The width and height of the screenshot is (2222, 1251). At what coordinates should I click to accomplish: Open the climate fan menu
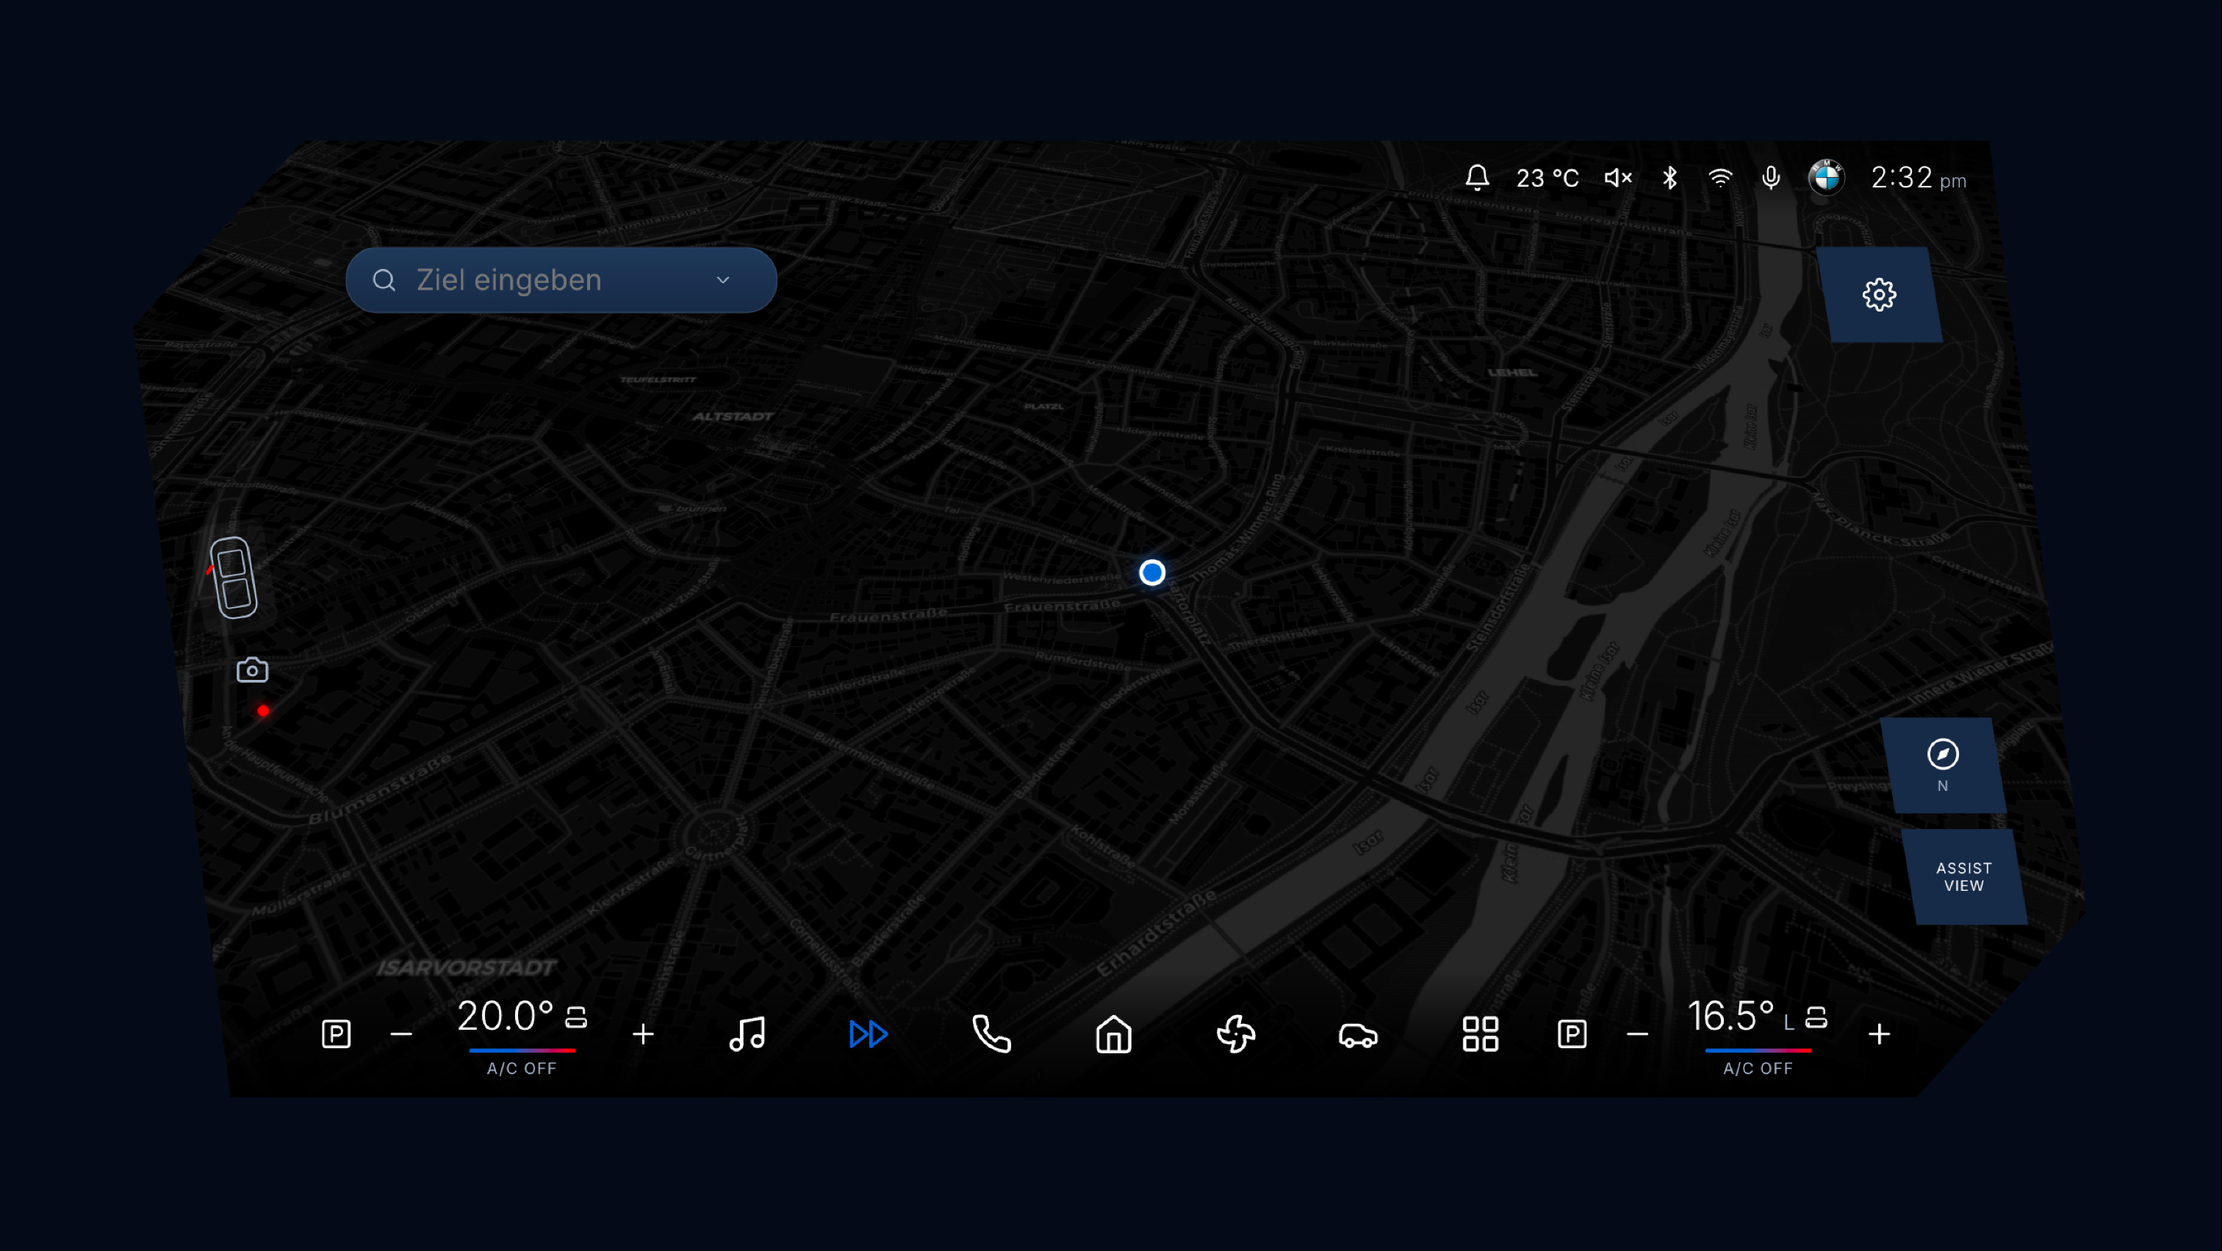1235,1033
